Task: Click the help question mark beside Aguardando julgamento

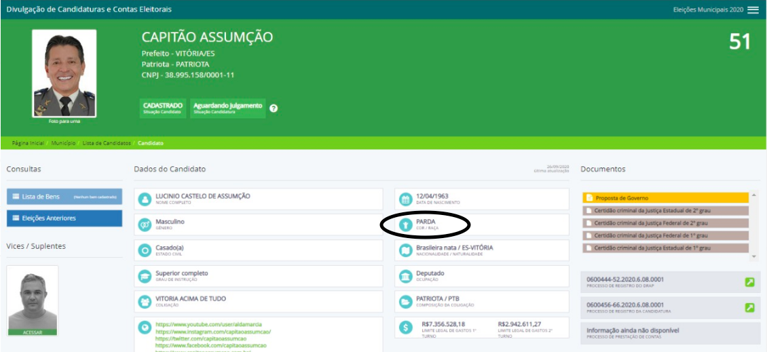Action: tap(274, 109)
